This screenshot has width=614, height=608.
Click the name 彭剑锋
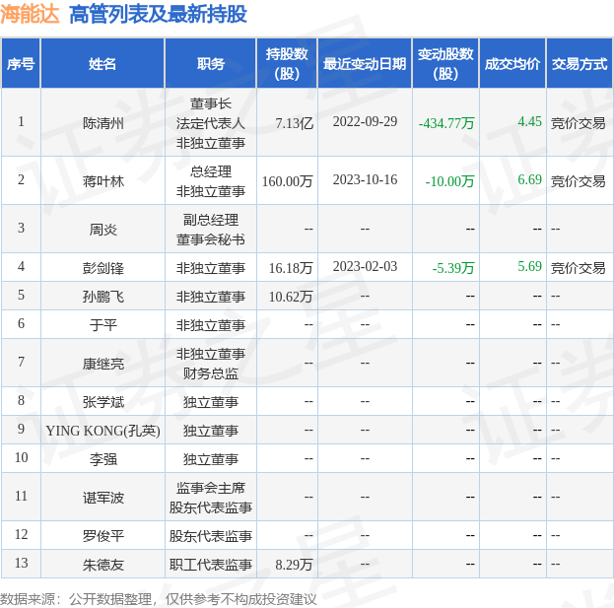click(x=103, y=268)
